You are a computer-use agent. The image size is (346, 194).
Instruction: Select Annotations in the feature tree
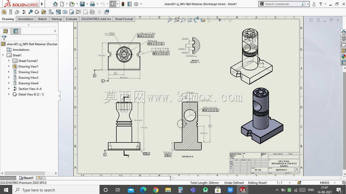21,50
